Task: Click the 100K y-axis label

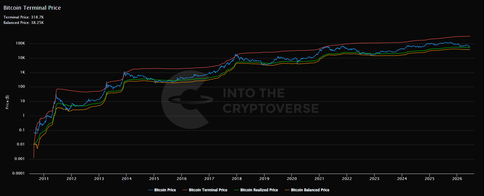Action: [x=20, y=44]
